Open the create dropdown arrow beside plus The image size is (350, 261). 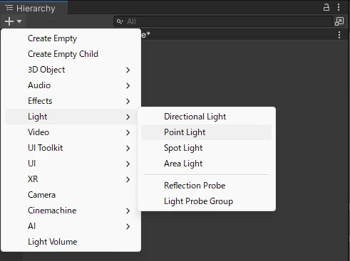tap(19, 21)
